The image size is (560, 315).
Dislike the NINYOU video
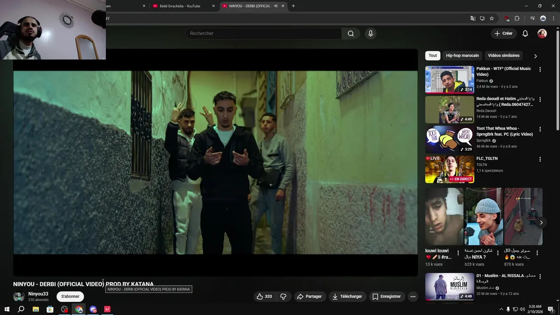click(283, 297)
